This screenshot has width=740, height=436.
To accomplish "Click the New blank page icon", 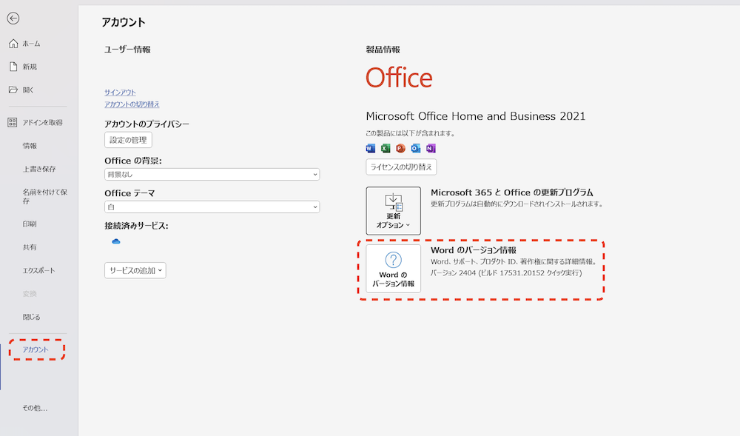I will pos(13,67).
